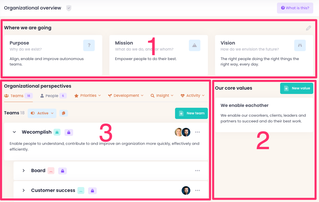
Task: Open the Insight dropdown menu
Action: pos(162,96)
